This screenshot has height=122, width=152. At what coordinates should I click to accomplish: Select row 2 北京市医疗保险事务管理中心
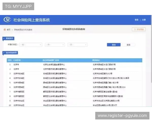[x=74, y=69]
